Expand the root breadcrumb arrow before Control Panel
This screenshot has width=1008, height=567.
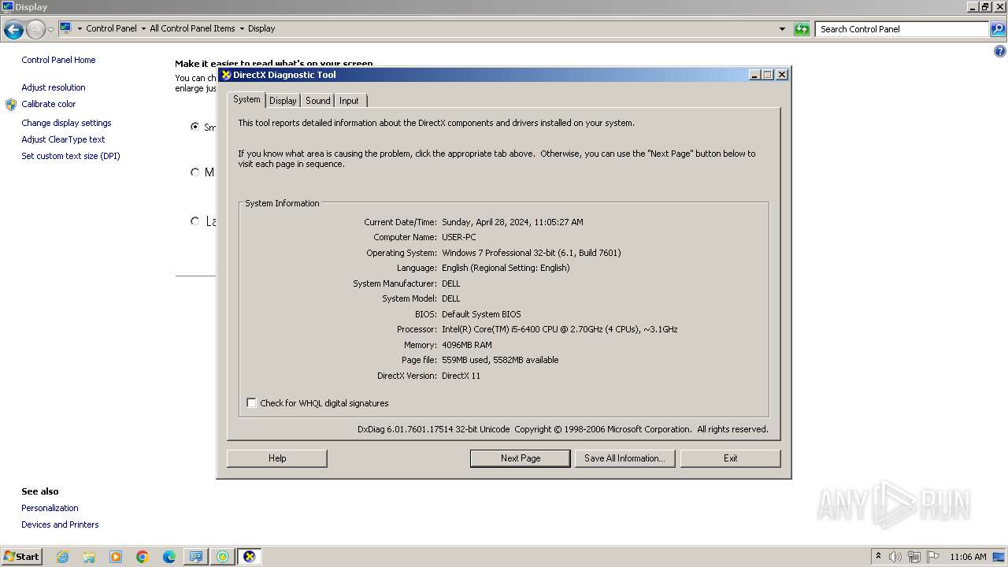point(80,28)
